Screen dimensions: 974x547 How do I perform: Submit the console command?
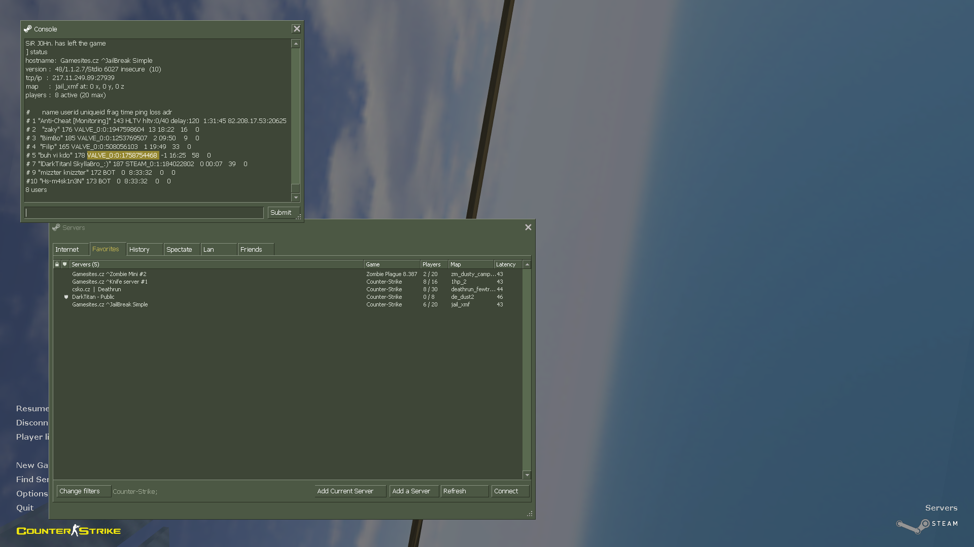[x=284, y=212]
